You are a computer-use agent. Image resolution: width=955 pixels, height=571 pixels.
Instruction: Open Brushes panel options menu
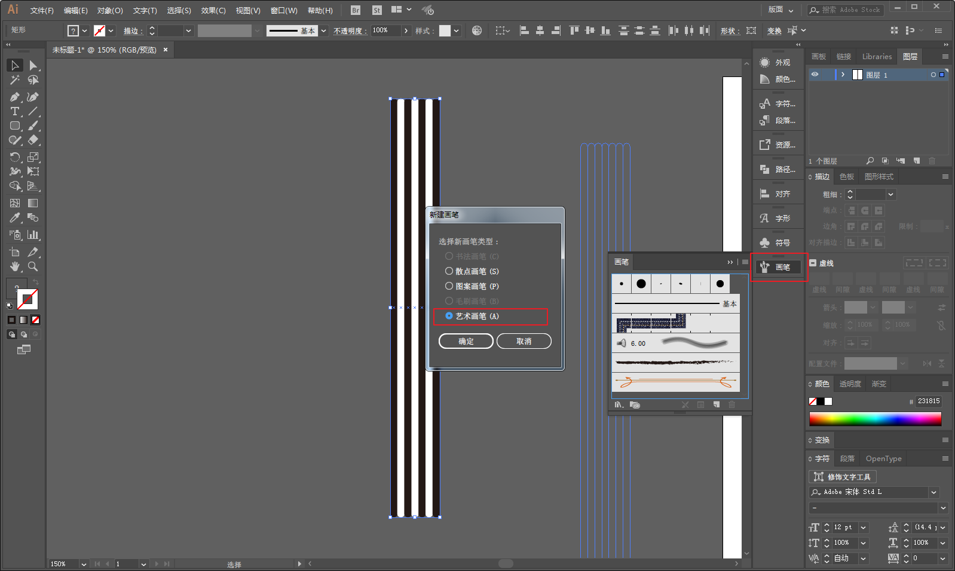745,262
